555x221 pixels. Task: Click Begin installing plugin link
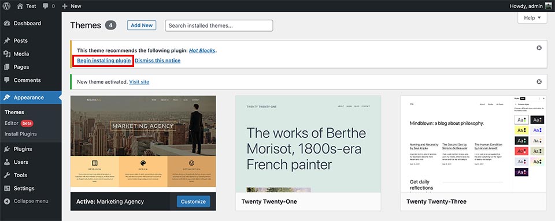point(103,61)
